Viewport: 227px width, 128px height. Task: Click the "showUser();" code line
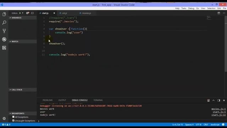click(57, 43)
